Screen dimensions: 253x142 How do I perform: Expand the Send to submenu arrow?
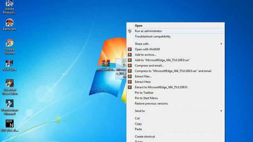(x=221, y=111)
